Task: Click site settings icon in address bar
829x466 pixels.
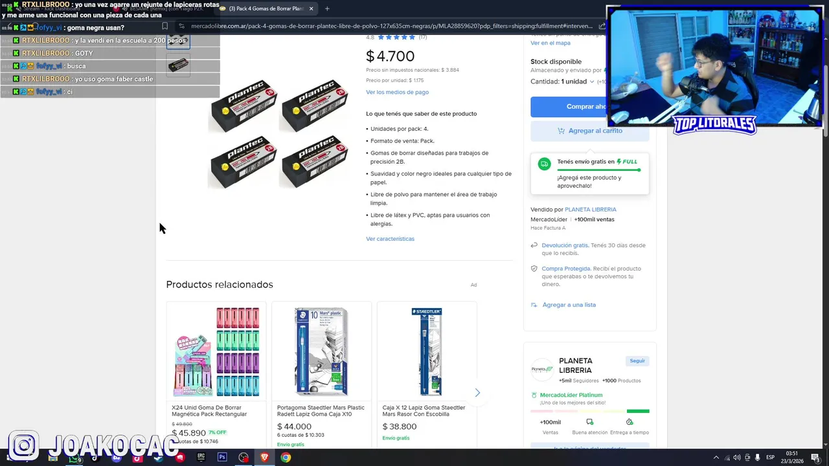Action: (182, 26)
